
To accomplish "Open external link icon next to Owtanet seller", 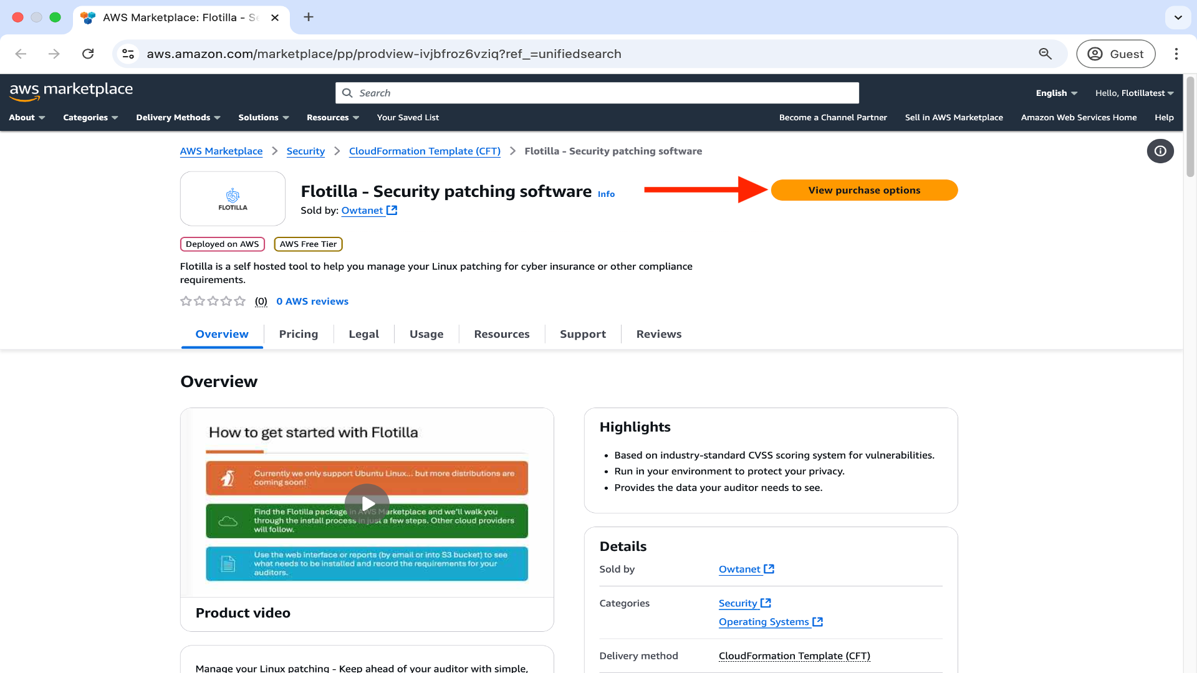I will 392,211.
